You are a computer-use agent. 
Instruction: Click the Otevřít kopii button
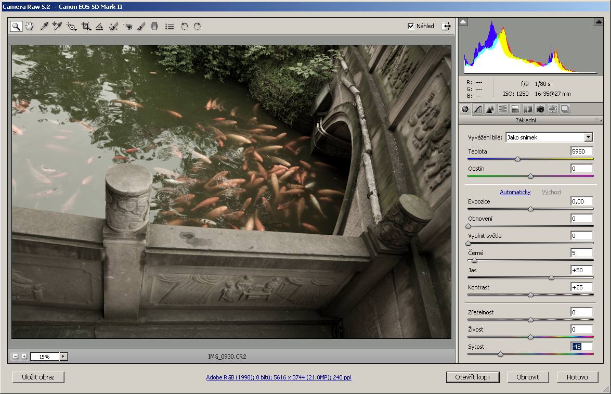click(473, 377)
